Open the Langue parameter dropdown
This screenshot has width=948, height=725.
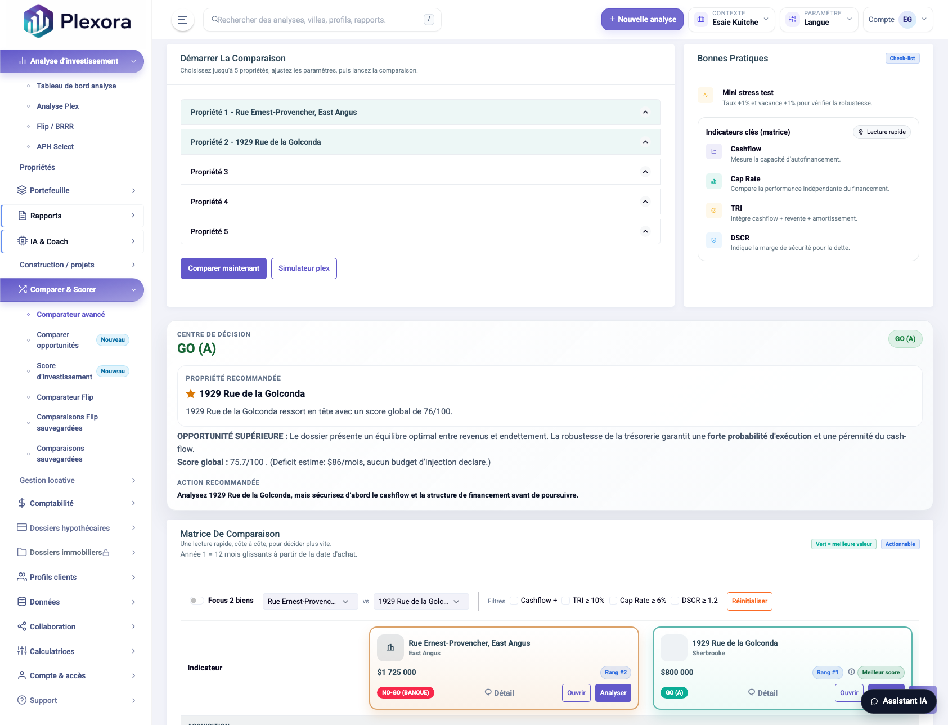pyautogui.click(x=819, y=20)
